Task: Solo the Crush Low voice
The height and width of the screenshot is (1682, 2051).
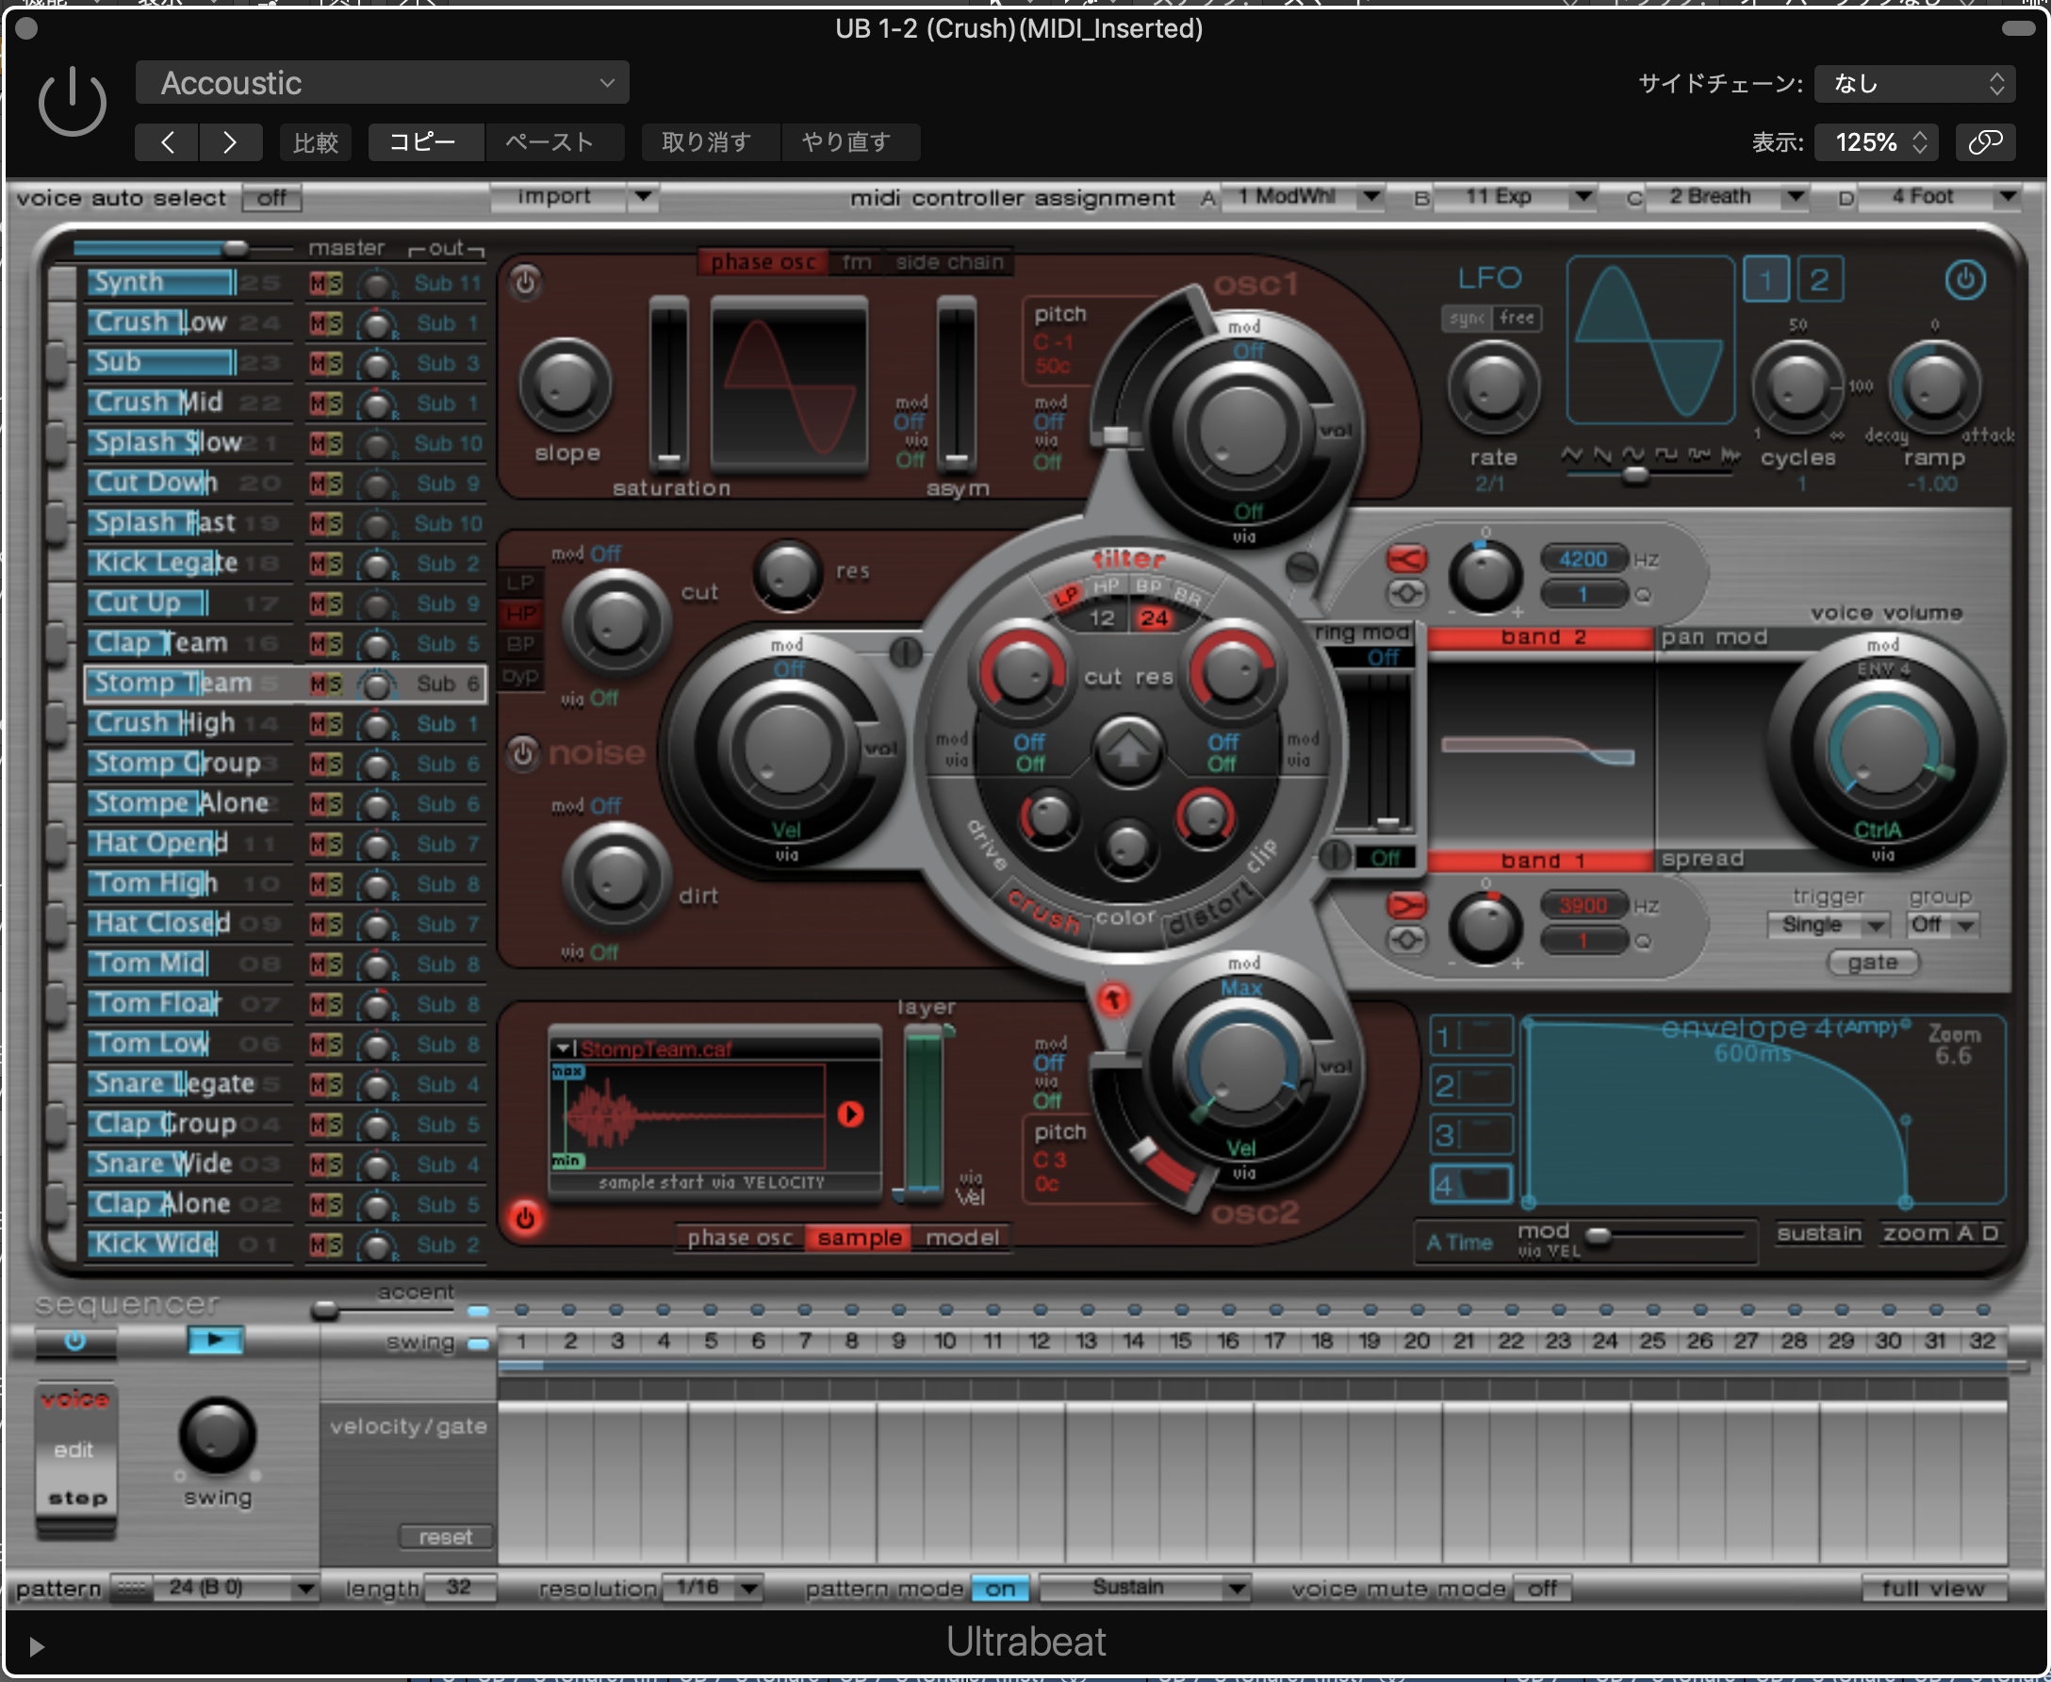Action: click(x=335, y=322)
